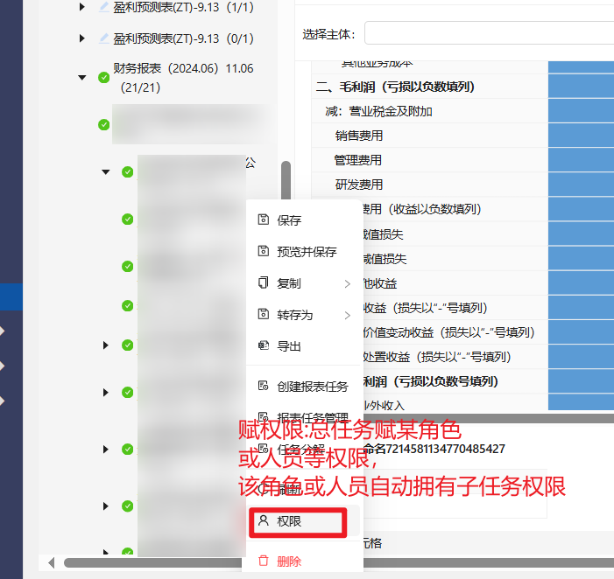Screen dimensions: 614x579
Task: Click the 预览并保存 disk icon
Action: [264, 251]
